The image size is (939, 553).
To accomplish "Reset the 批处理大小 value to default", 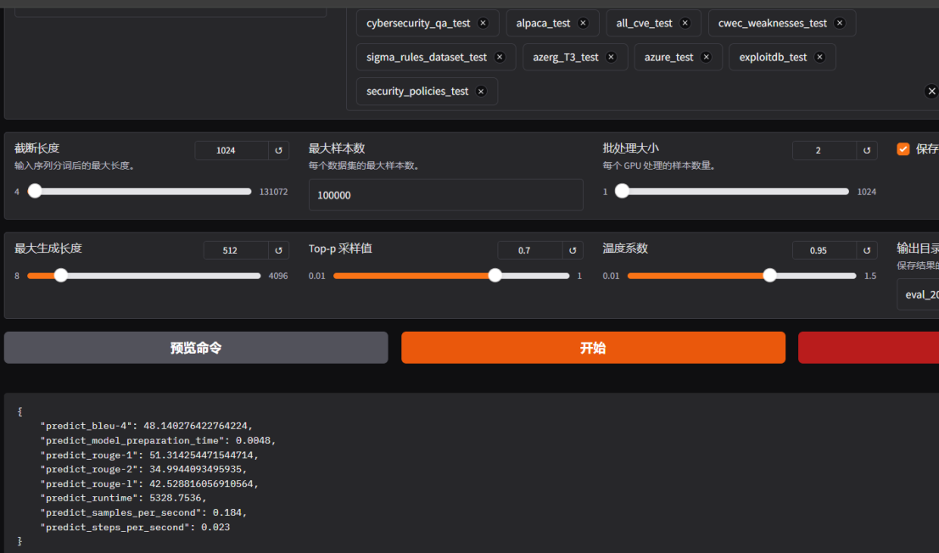I will coord(867,150).
